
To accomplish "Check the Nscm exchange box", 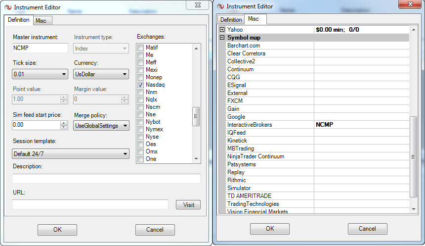I will pos(140,107).
